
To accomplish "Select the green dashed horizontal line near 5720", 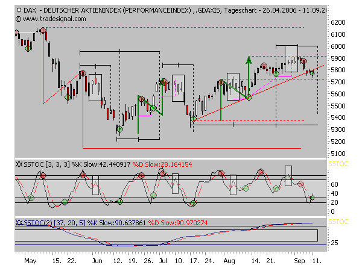I will pos(275,79).
